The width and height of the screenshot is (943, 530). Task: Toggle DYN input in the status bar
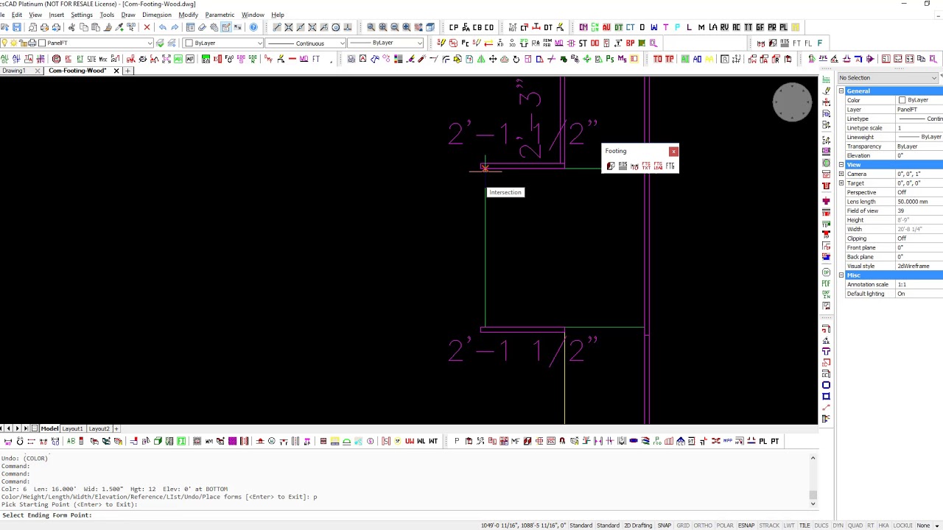(x=838, y=526)
